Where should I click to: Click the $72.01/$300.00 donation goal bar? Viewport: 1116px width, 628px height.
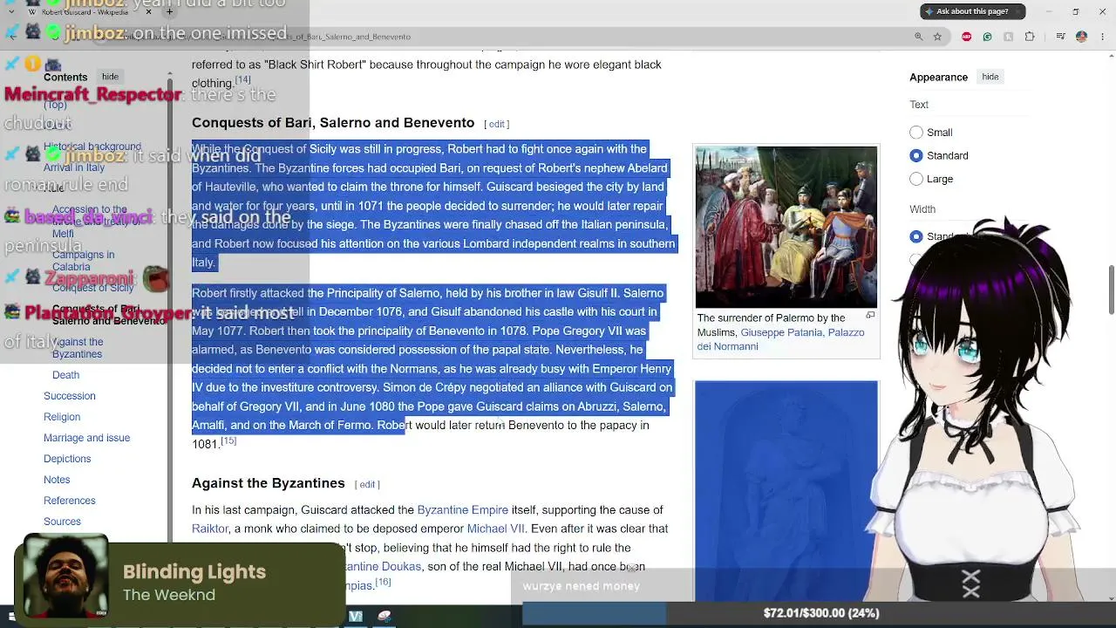click(820, 613)
